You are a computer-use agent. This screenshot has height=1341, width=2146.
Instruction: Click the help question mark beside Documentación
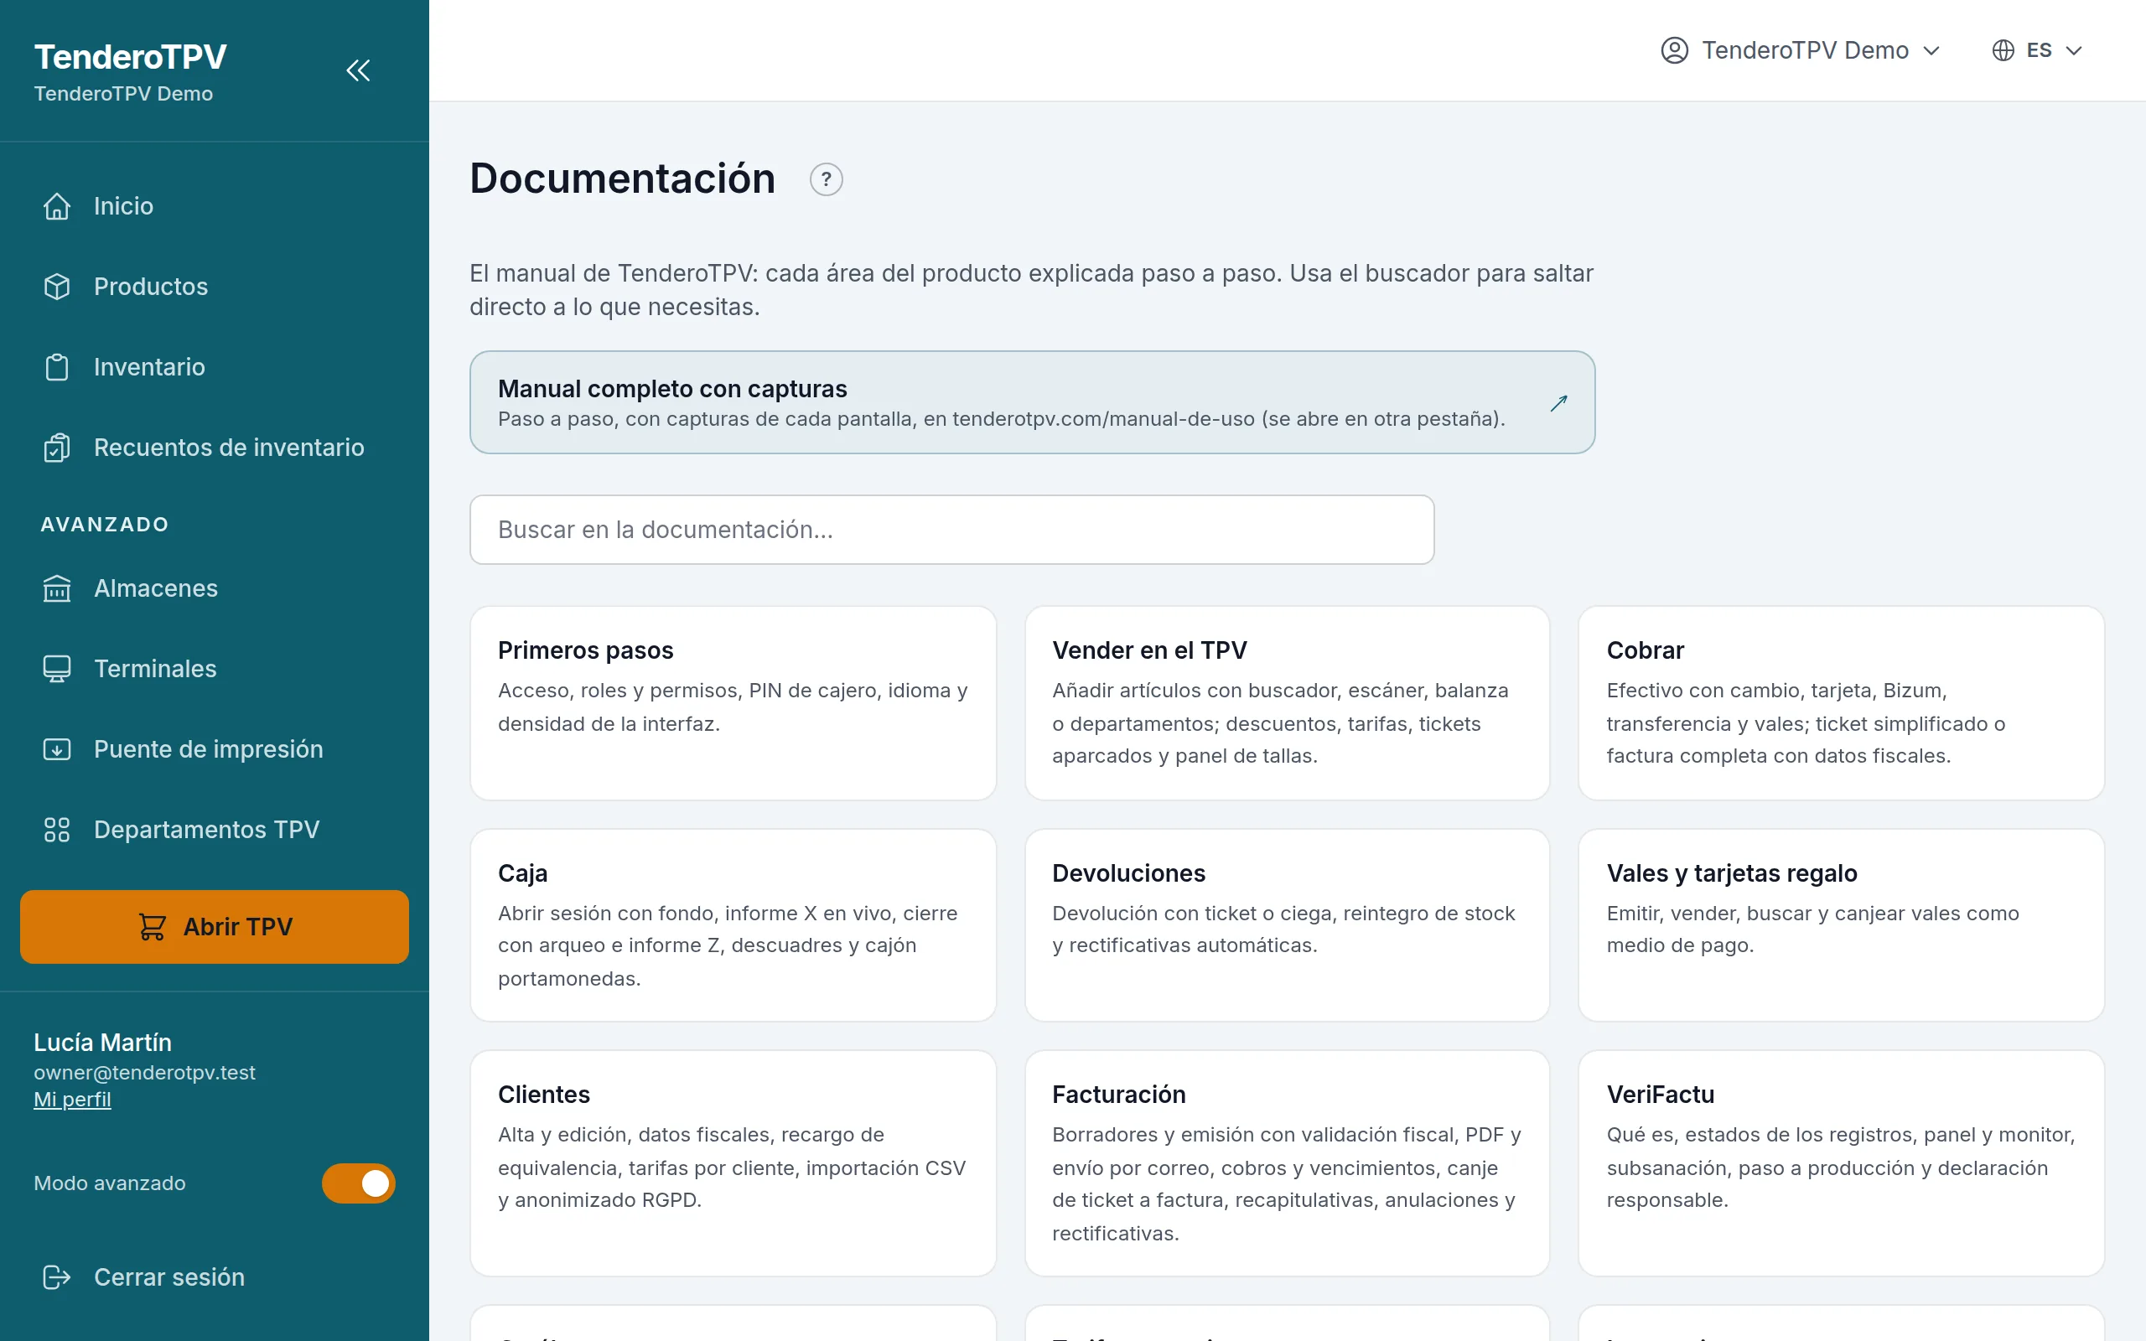(x=826, y=179)
